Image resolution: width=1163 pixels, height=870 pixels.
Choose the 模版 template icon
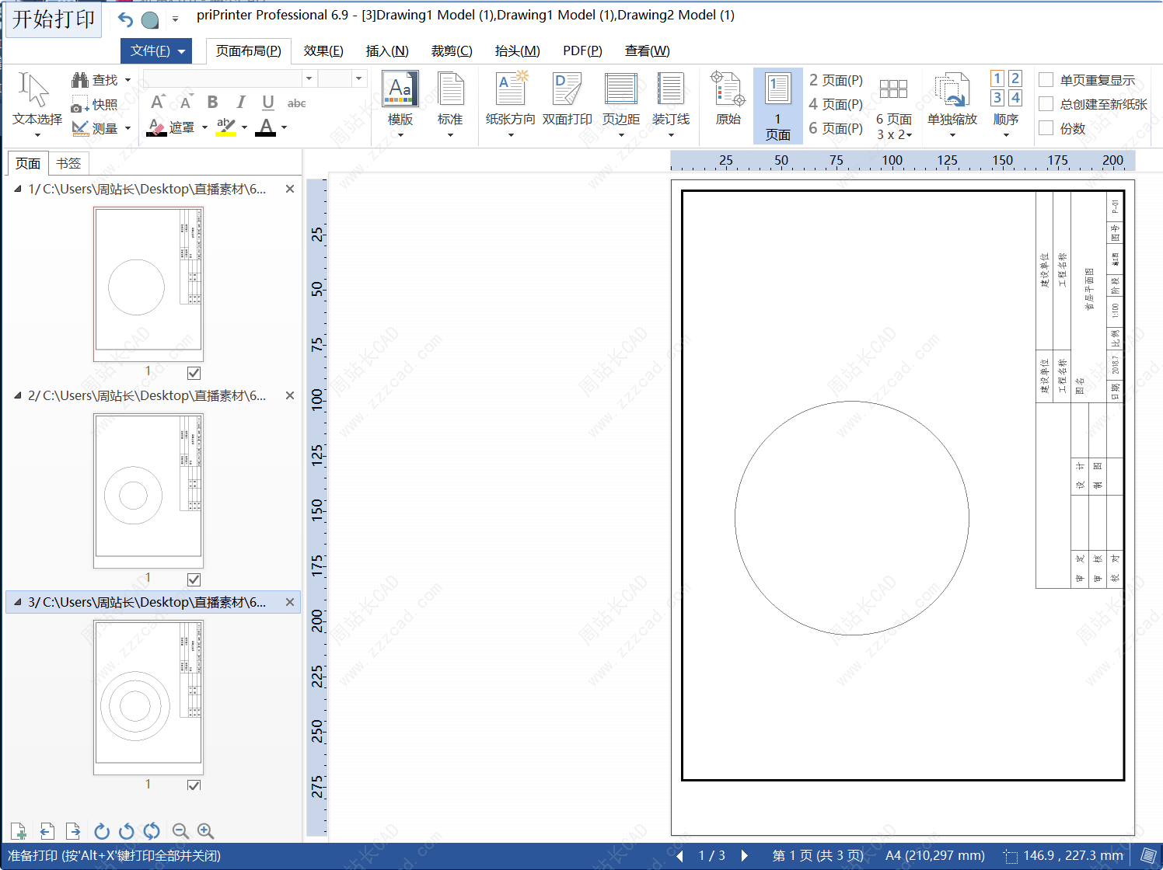click(400, 90)
